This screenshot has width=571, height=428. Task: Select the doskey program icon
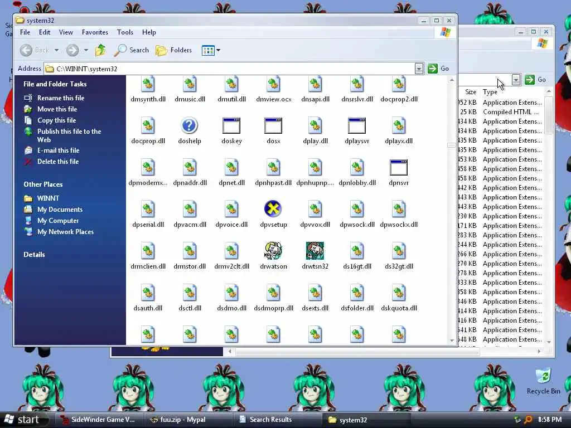[x=231, y=126]
